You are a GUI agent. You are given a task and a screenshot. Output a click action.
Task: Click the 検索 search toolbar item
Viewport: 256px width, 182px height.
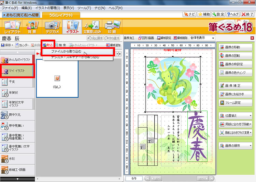[x=61, y=45]
